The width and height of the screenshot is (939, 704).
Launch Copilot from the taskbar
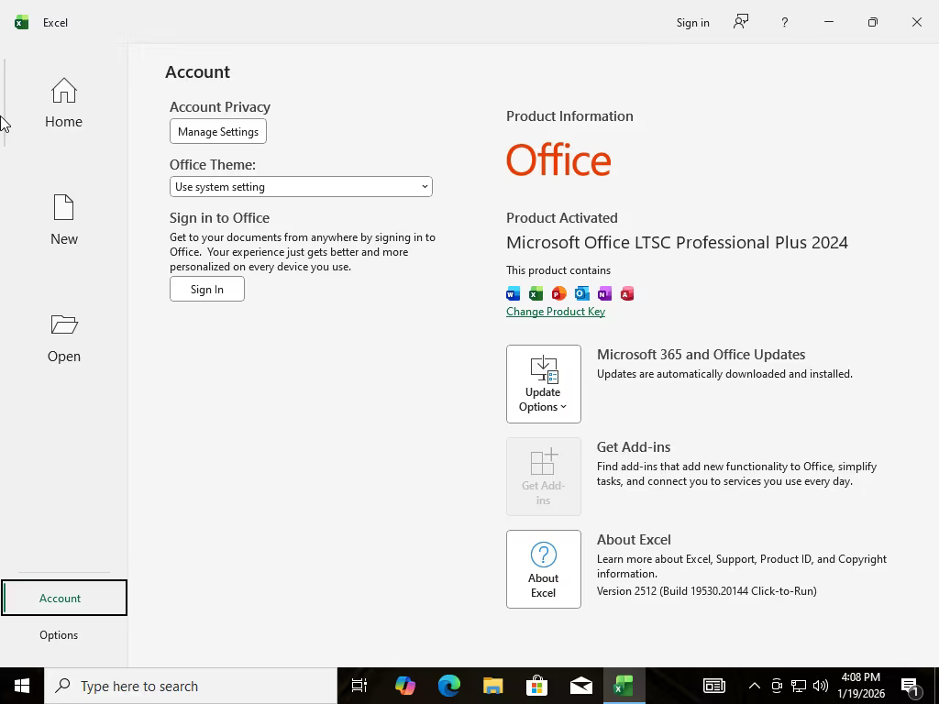click(x=404, y=686)
